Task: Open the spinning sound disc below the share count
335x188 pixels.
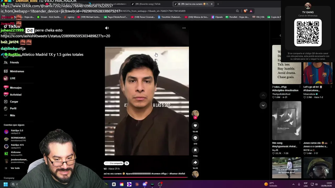Action: 195,174
